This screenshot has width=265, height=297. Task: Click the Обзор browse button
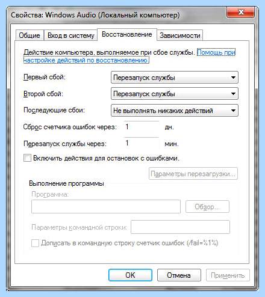[x=207, y=207]
